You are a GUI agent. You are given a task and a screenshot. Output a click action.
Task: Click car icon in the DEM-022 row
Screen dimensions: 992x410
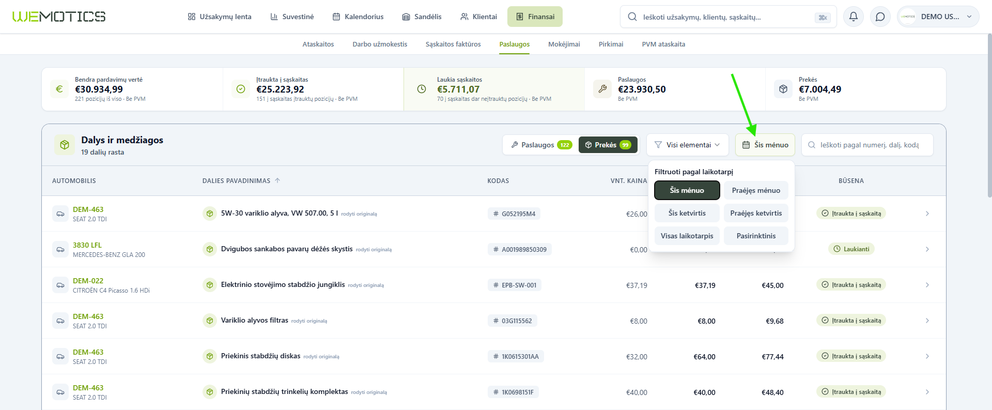click(x=60, y=285)
